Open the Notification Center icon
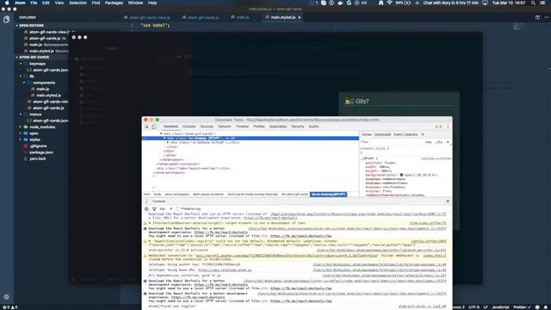This screenshot has height=310, width=551. (543, 3)
